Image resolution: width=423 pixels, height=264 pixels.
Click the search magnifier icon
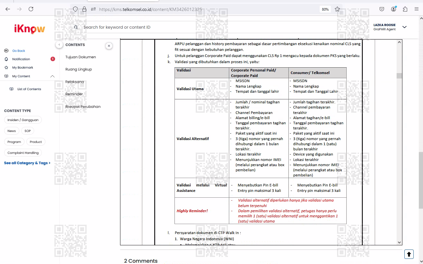(x=76, y=27)
